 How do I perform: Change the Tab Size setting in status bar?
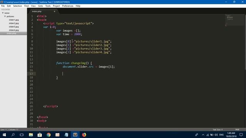218,130
